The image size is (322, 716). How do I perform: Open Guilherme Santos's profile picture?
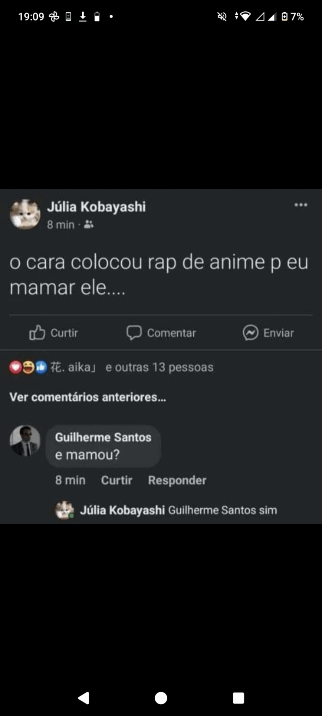click(x=25, y=440)
